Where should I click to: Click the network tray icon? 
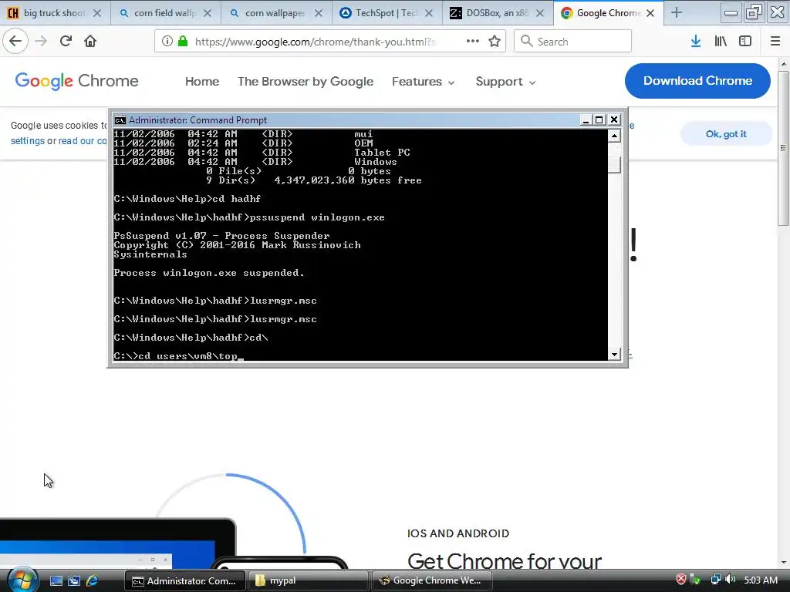coord(715,580)
